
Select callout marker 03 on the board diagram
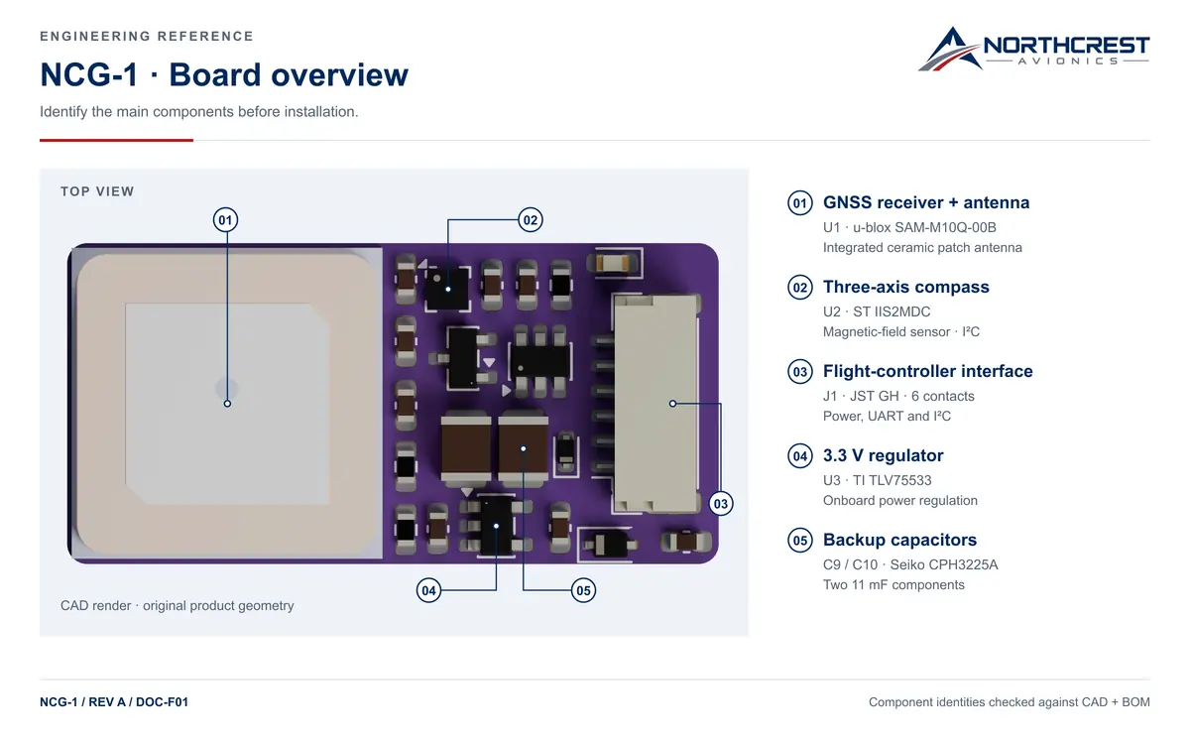point(721,504)
